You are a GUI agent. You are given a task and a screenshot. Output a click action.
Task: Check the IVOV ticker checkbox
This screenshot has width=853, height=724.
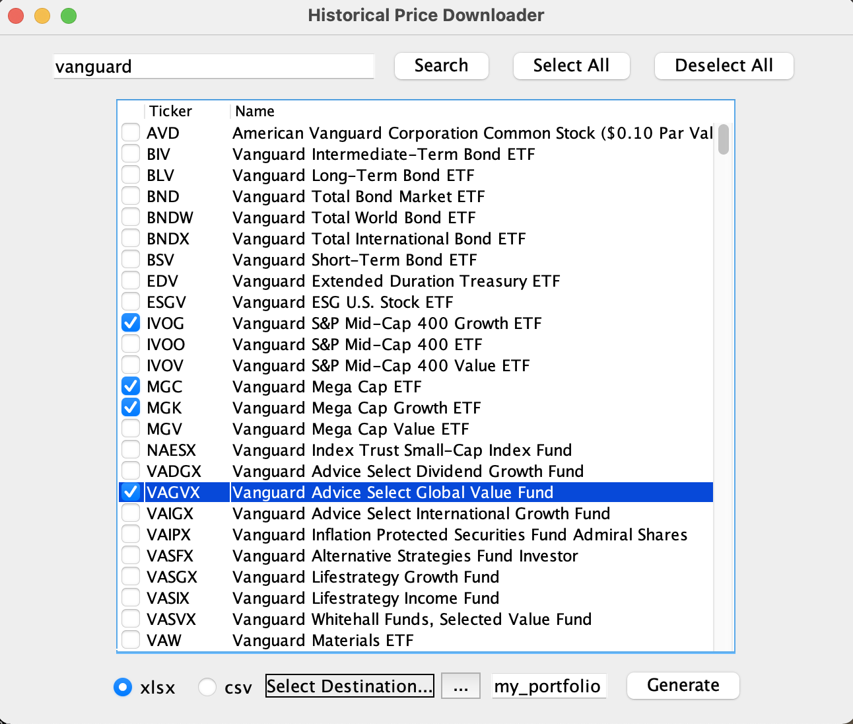click(x=131, y=365)
